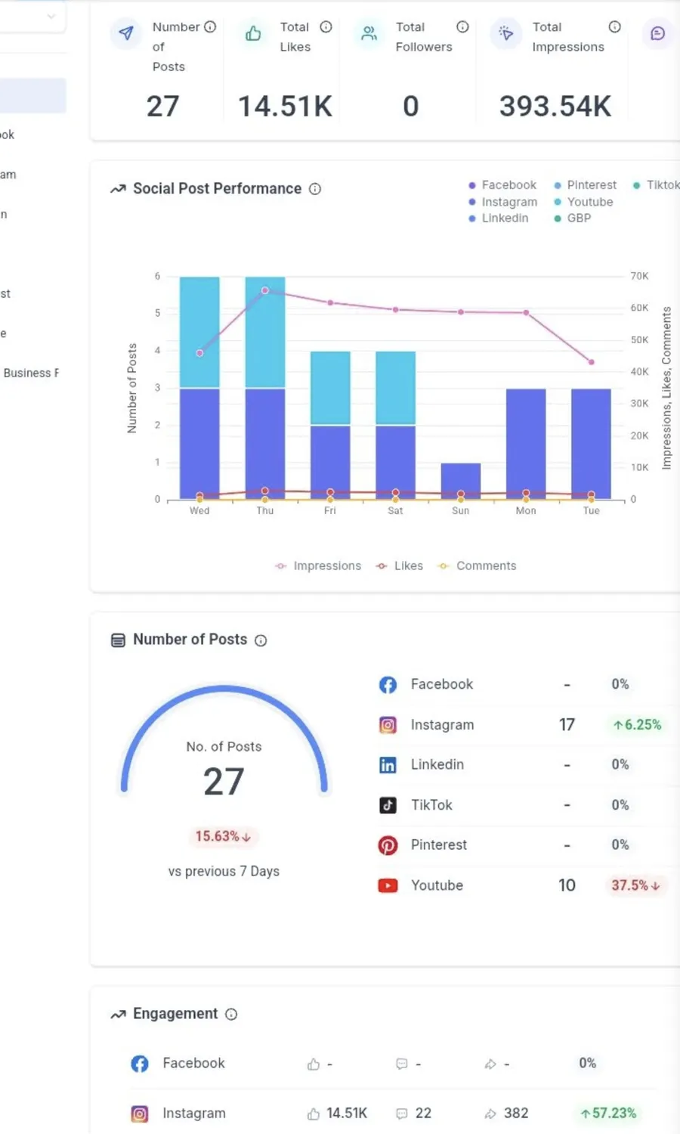Click the Youtube logo in Number of Posts list
Screen dimensions: 680x1134
(x=388, y=885)
